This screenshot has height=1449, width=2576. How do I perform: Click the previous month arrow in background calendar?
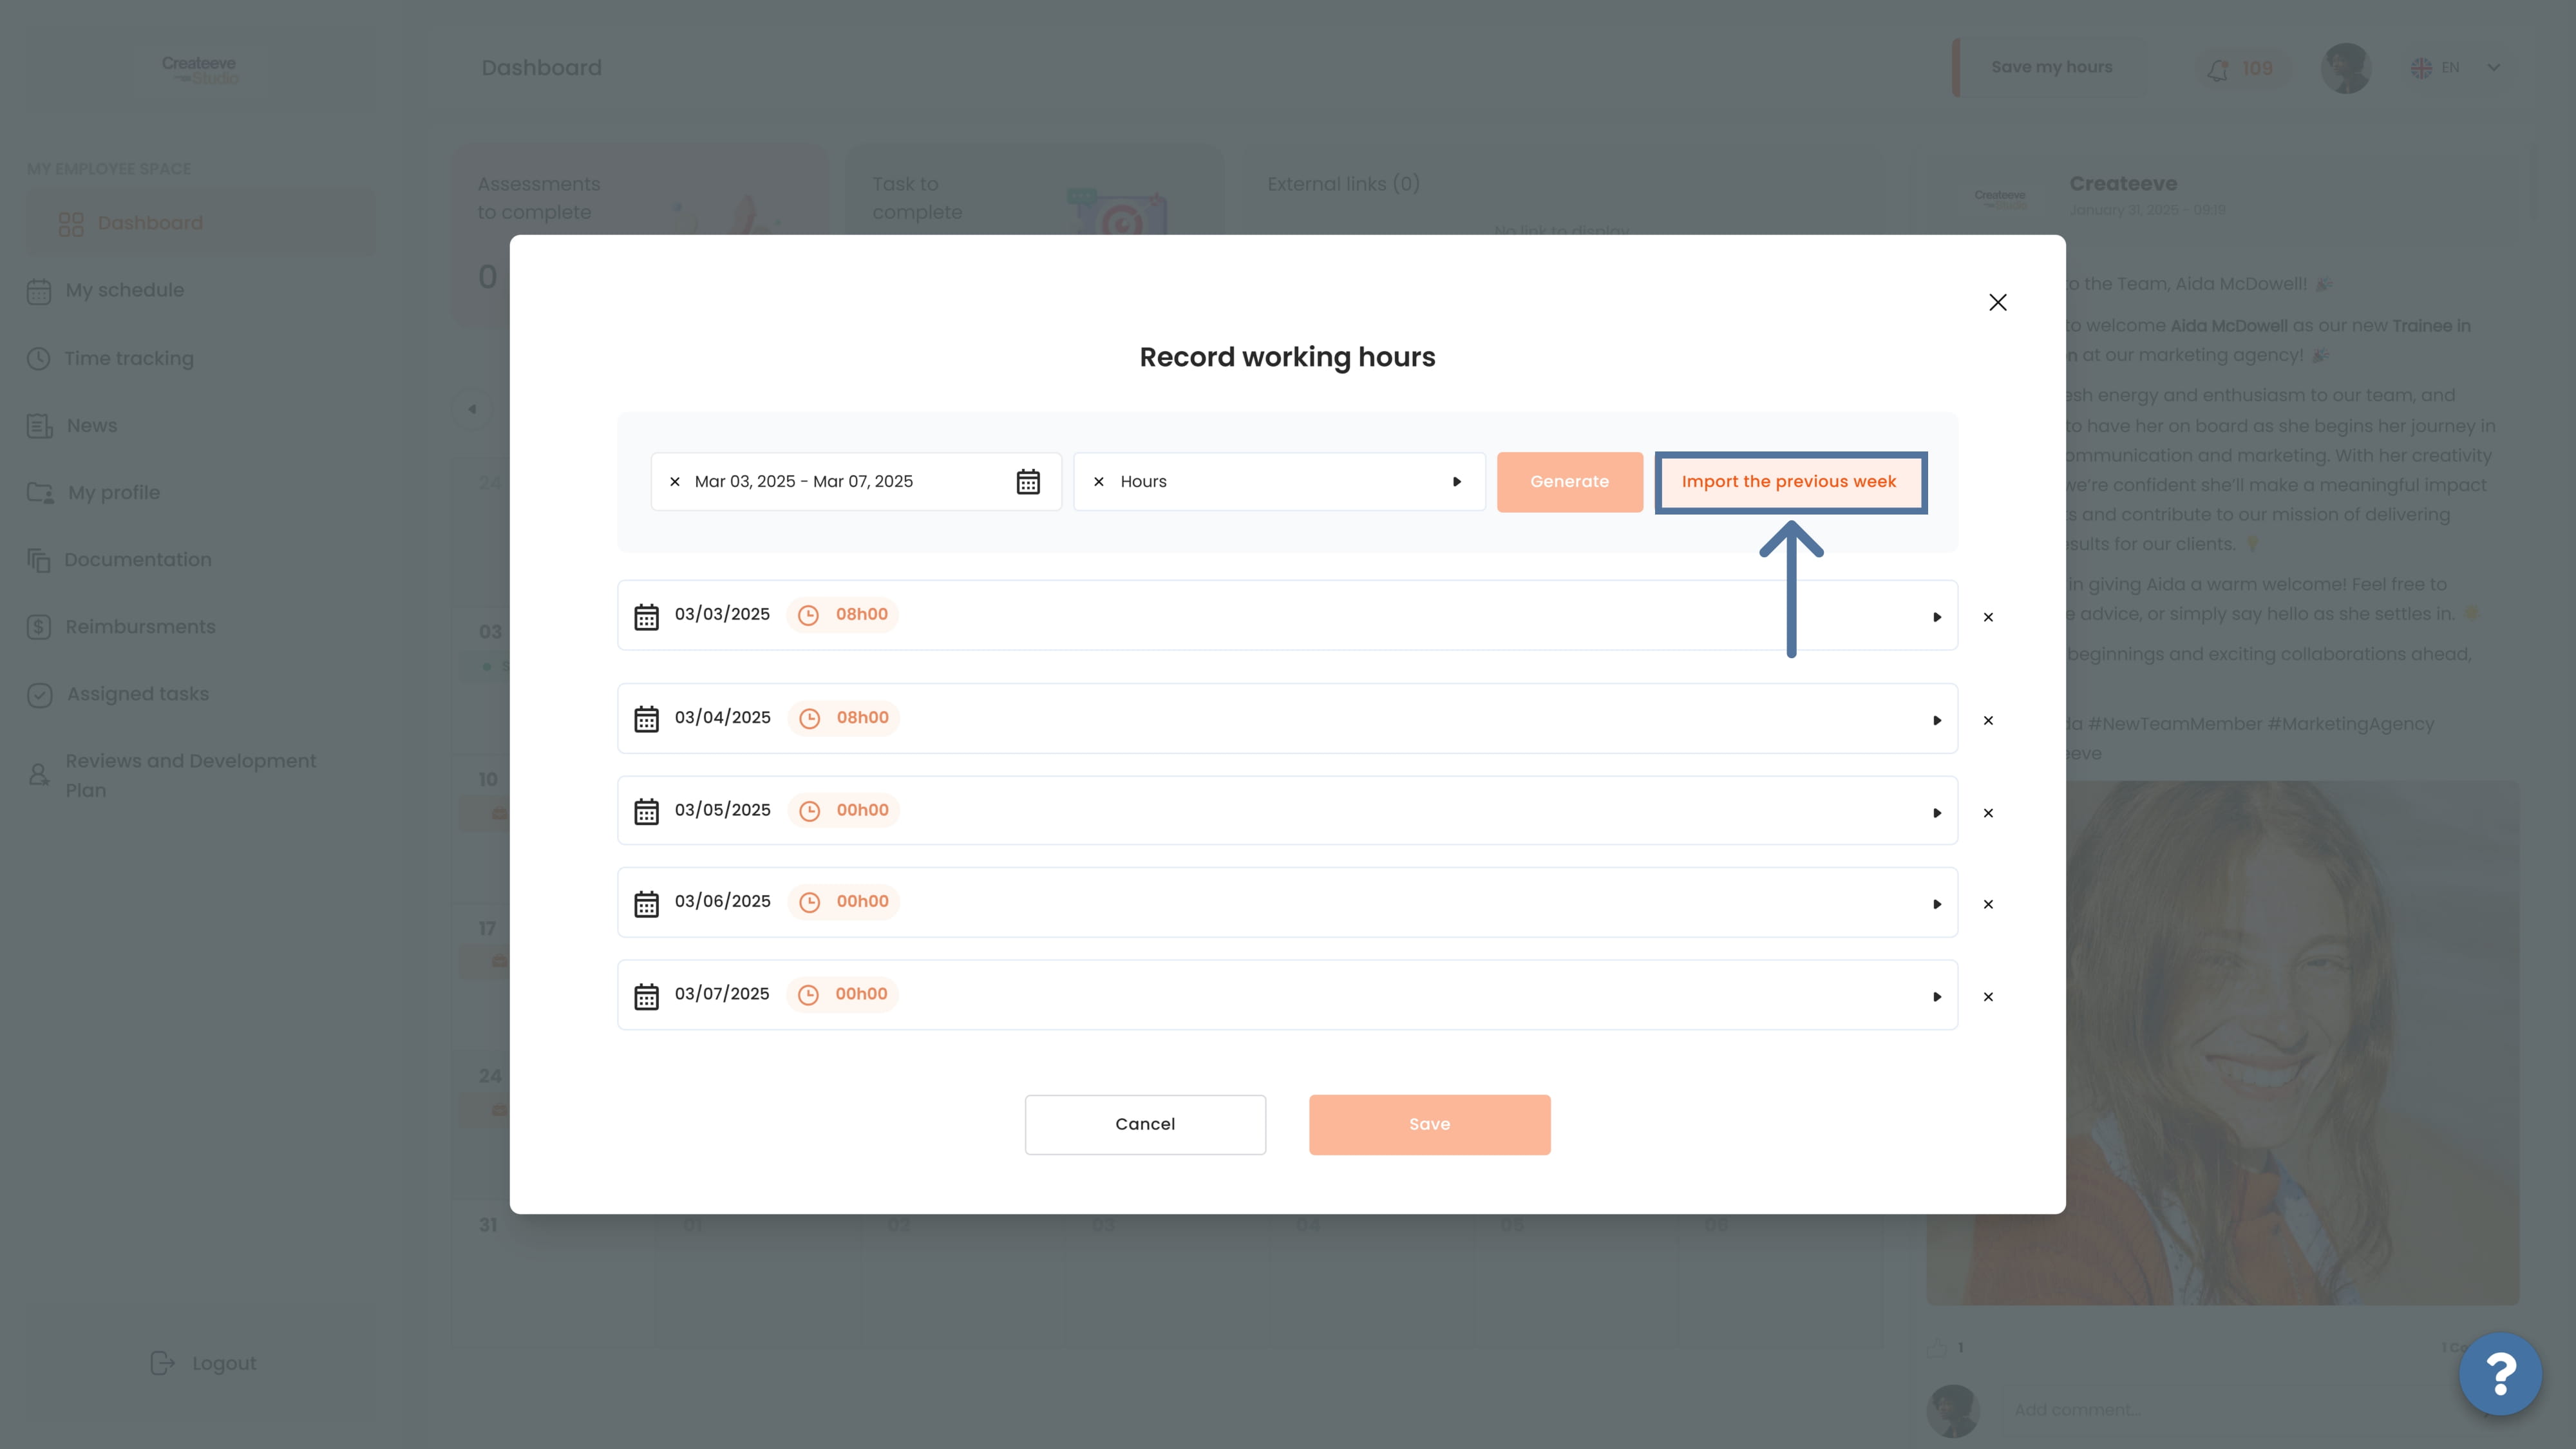tap(472, 409)
